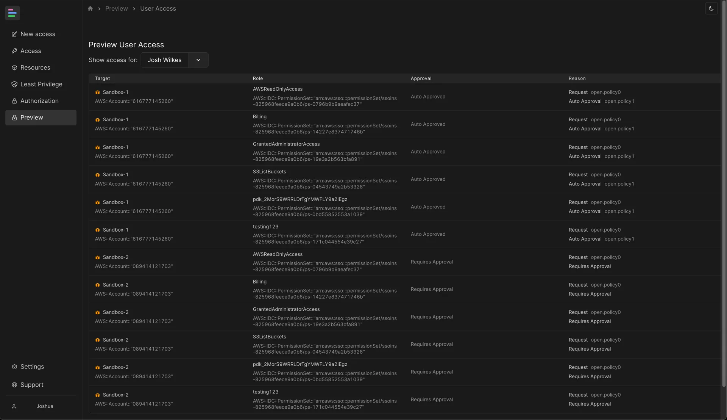Click the app logo icon
Viewport: 727px width, 420px height.
[x=12, y=13]
